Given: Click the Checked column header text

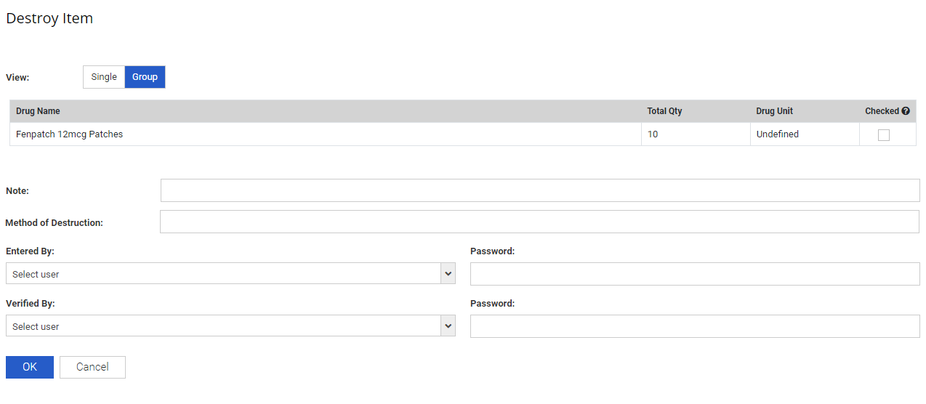Looking at the screenshot, I should pyautogui.click(x=882, y=111).
